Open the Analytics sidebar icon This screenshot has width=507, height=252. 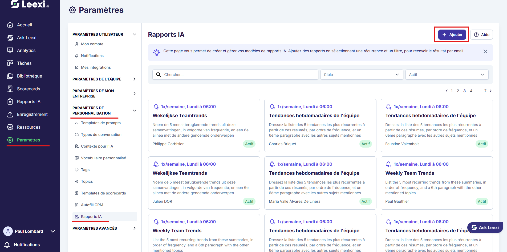(x=10, y=50)
